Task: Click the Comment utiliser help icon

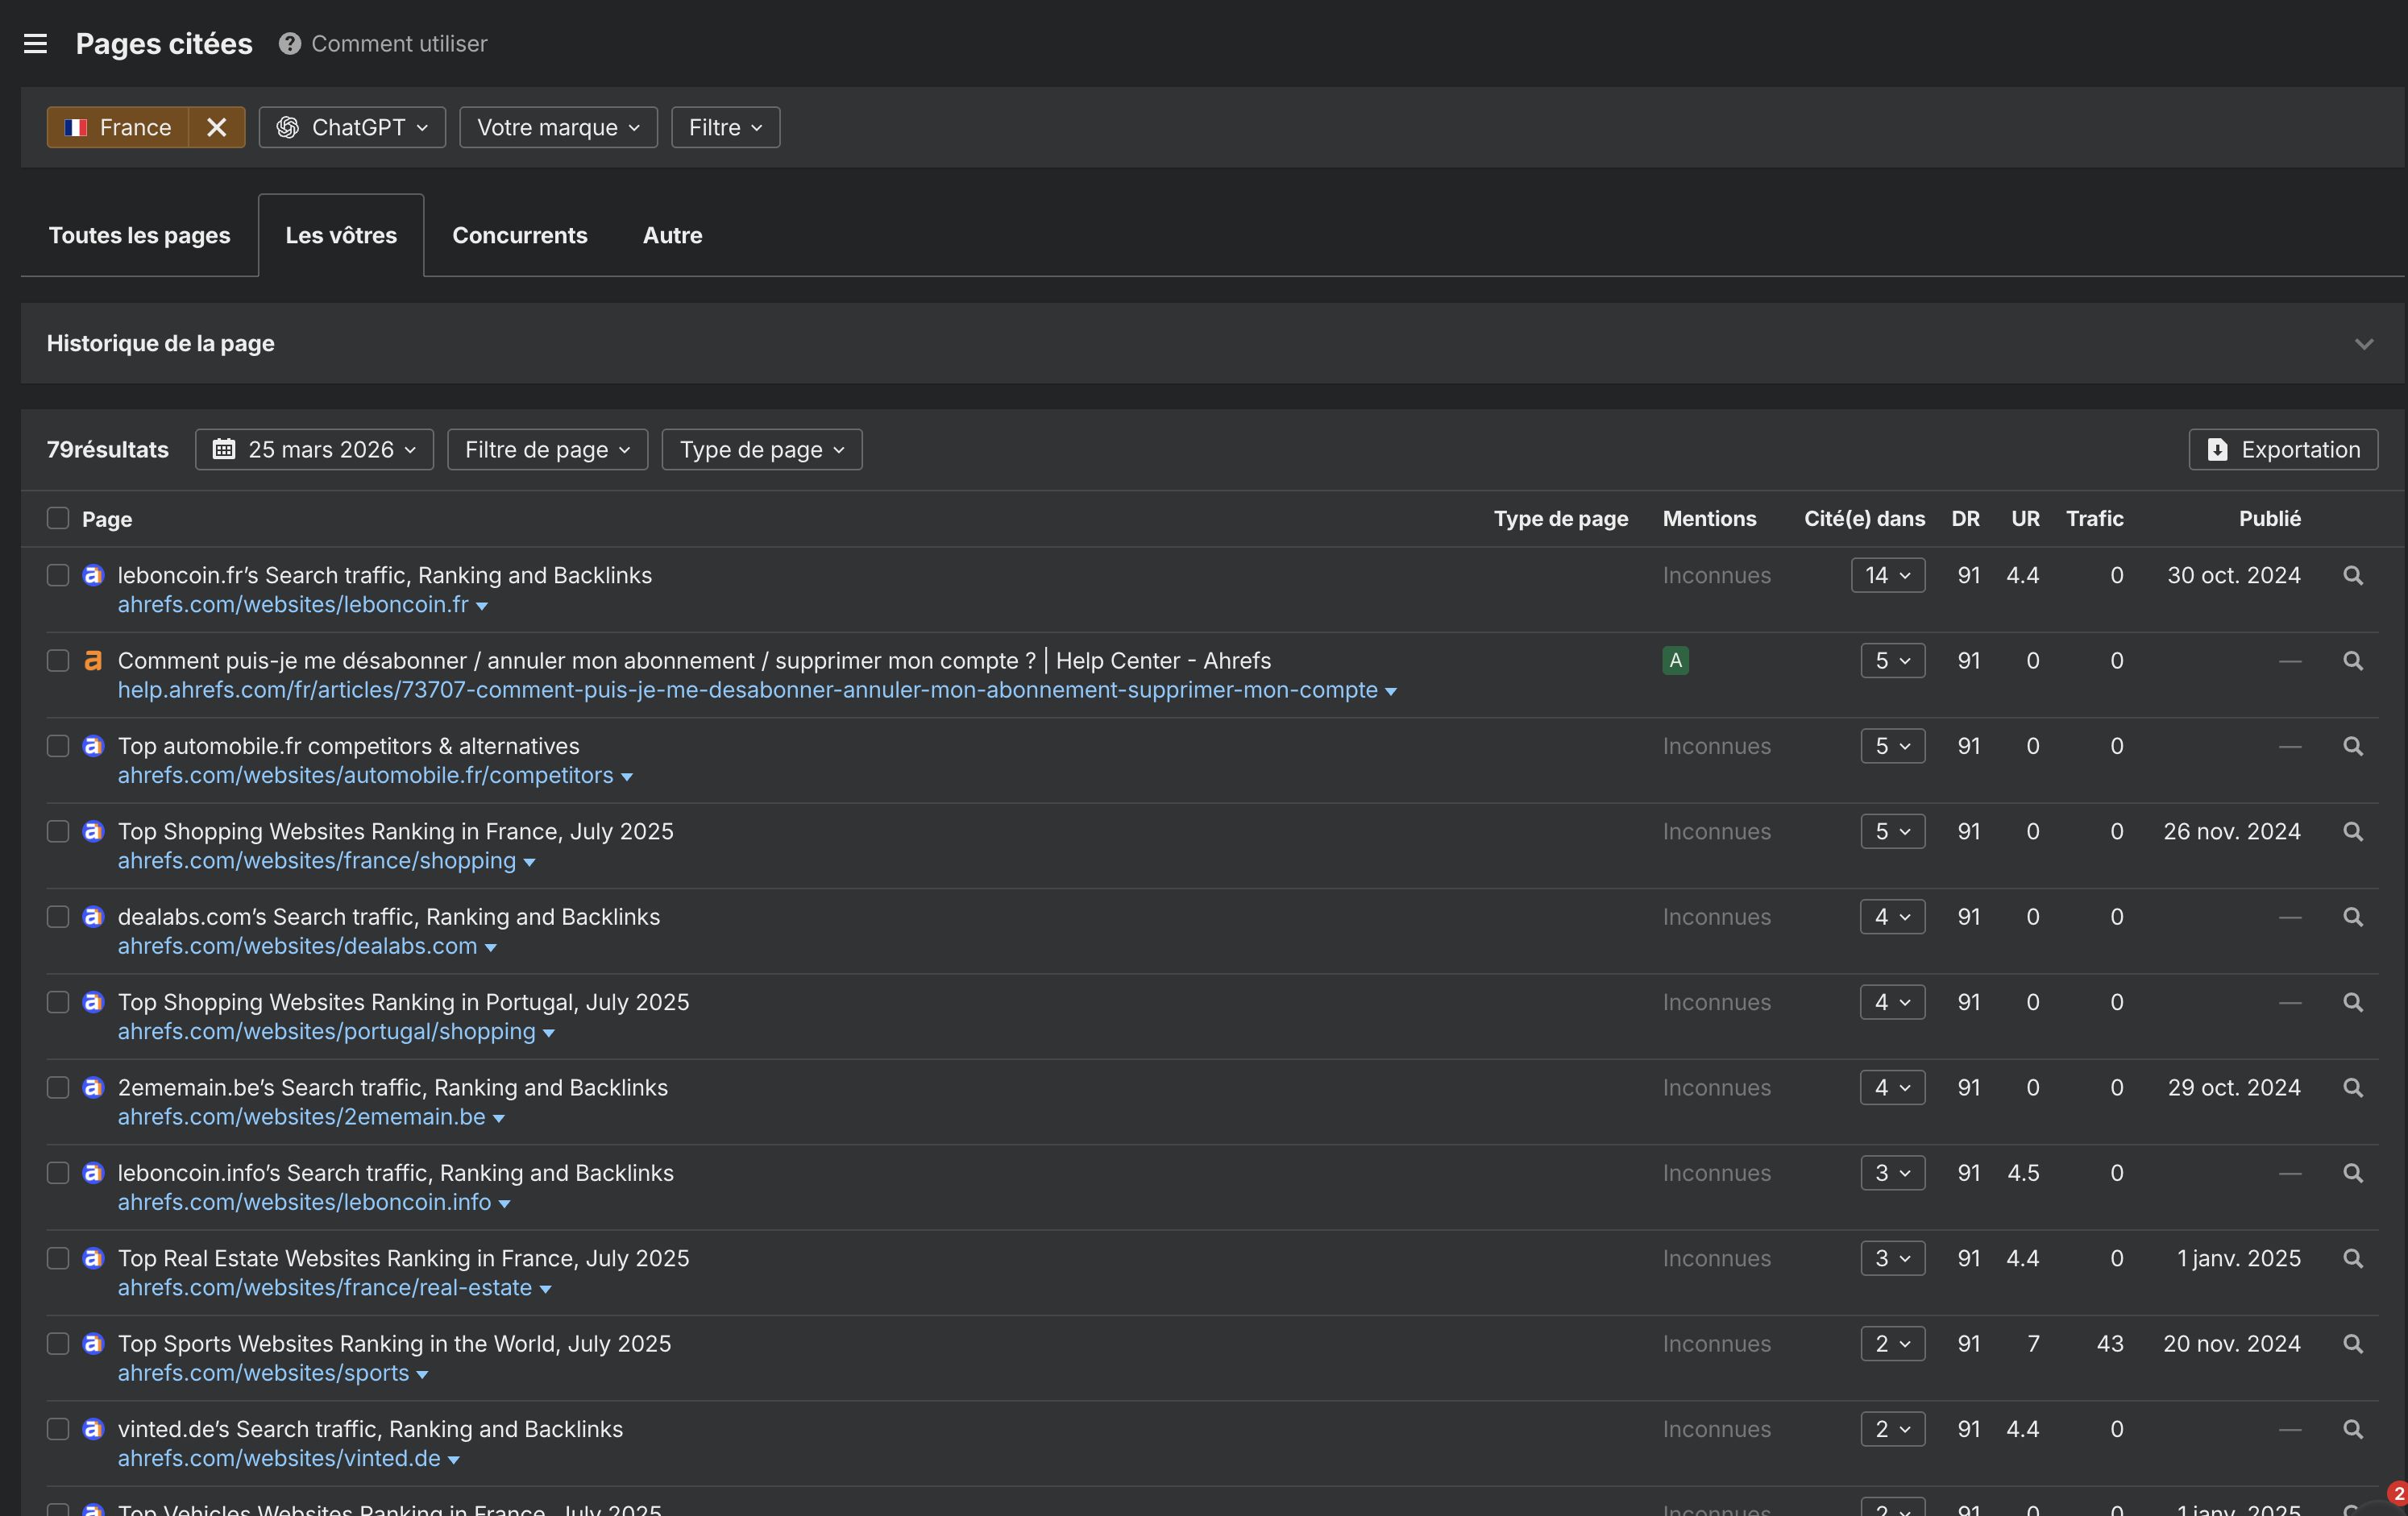Action: point(290,43)
